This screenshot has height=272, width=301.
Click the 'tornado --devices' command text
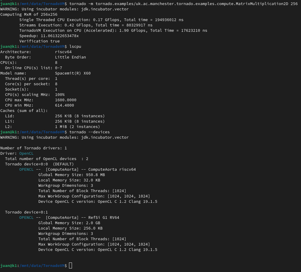[x=90, y=132]
